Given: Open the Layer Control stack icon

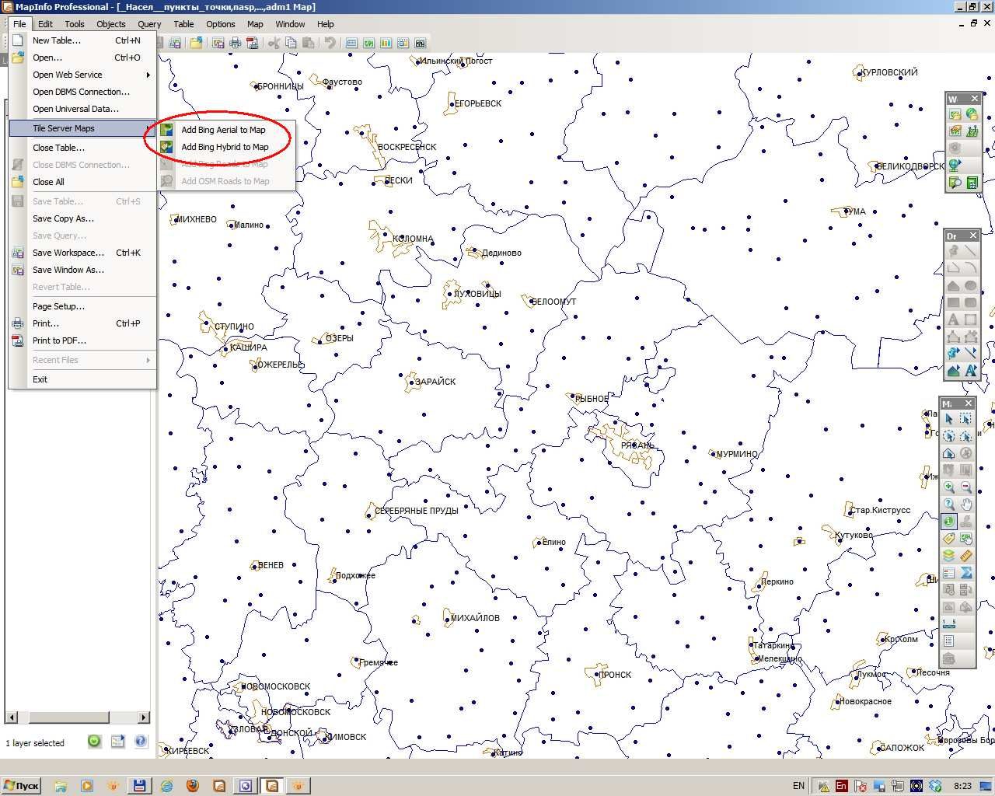Looking at the screenshot, I should (x=949, y=556).
